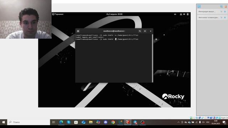Open File Explorer from the taskbar
The width and height of the screenshot is (228, 128).
coord(91,122)
